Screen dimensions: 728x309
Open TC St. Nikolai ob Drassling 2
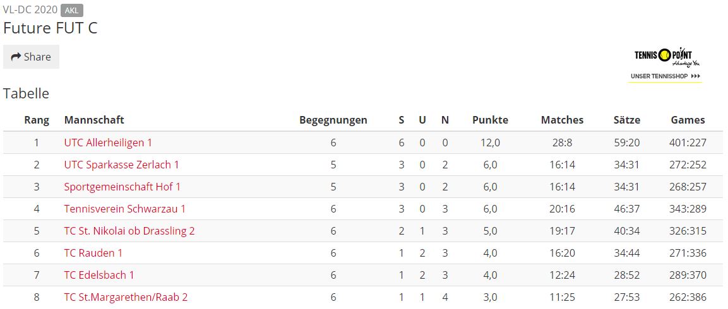(129, 231)
